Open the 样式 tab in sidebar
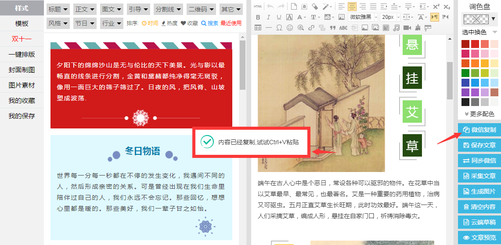This screenshot has height=245, width=501. [x=22, y=8]
